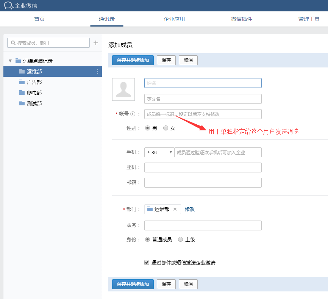Remove 运维部 tag via its × icon
Image resolution: width=328 pixels, height=299 pixels.
point(175,209)
